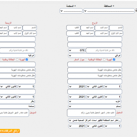
Task: Uncheck husband's الهوية checkbox
Action: pyautogui.click(x=114, y=60)
